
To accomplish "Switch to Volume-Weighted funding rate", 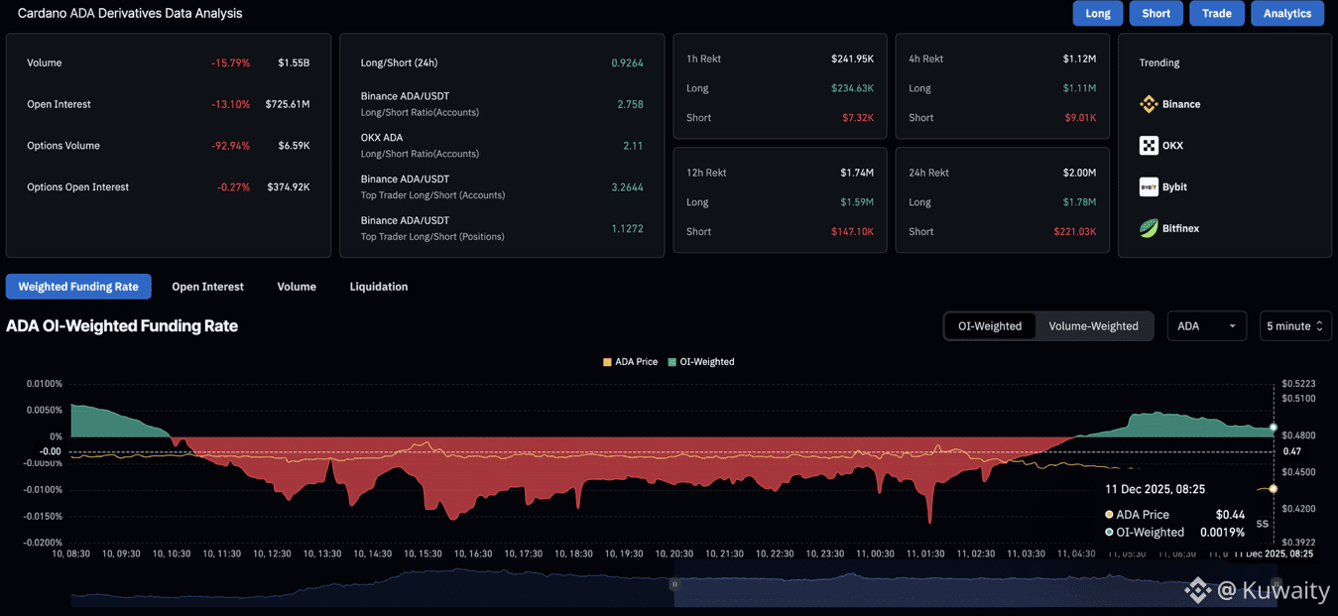I will pos(1093,326).
